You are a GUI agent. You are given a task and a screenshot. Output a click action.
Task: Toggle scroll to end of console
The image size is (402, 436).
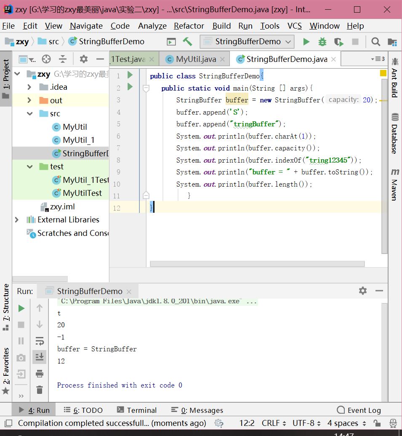coord(40,357)
